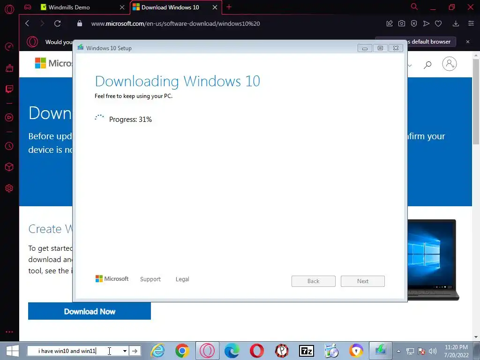This screenshot has width=480, height=360.
Task: Click page vertical scrollbar thumb
Action: [476, 101]
